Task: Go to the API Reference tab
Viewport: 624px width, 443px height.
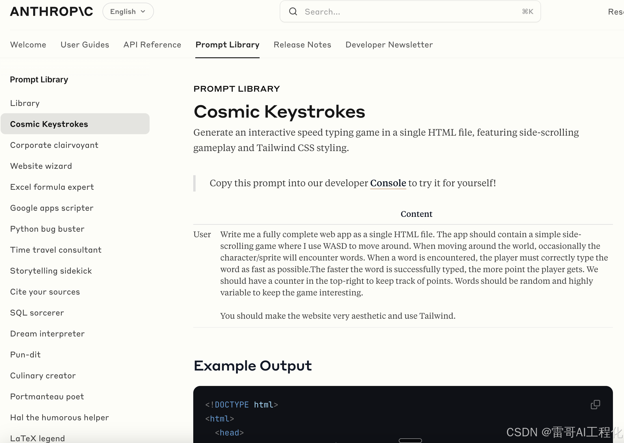Action: [x=152, y=45]
